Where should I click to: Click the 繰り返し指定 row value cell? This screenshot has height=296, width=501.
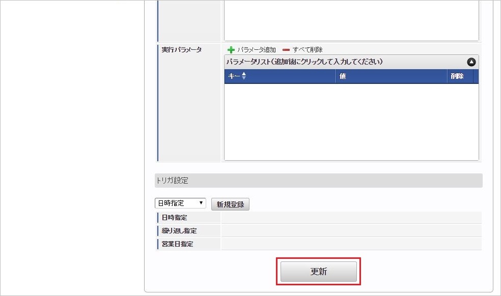click(x=351, y=230)
